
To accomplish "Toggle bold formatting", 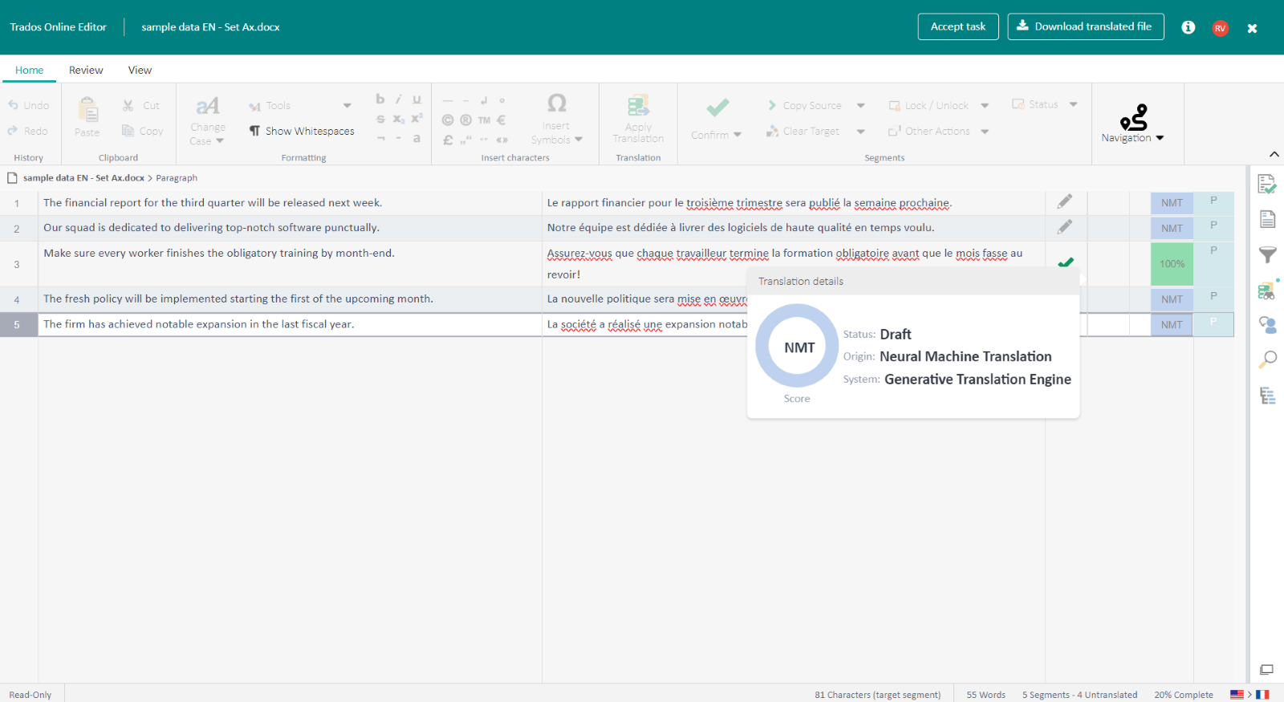I will pos(380,99).
